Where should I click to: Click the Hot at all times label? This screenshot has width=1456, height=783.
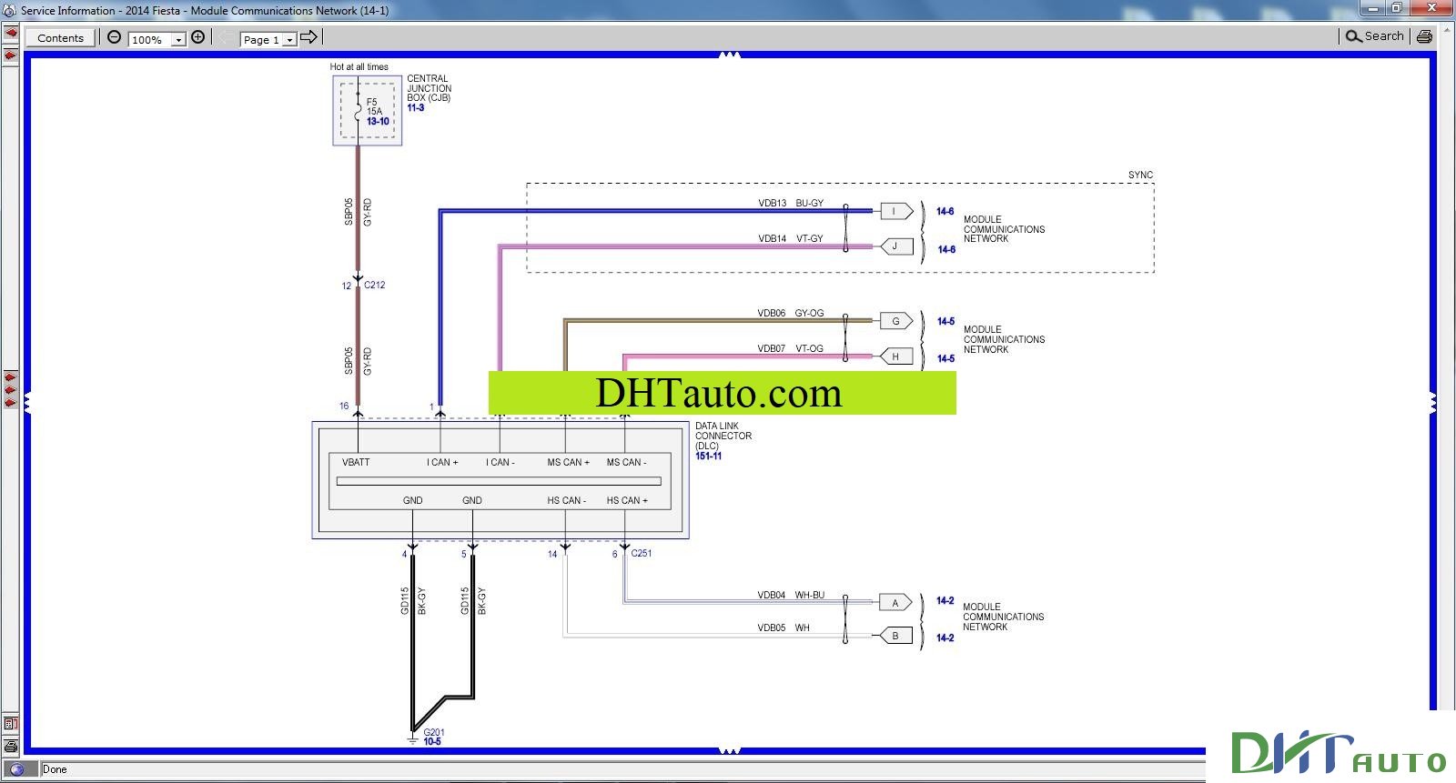click(359, 66)
